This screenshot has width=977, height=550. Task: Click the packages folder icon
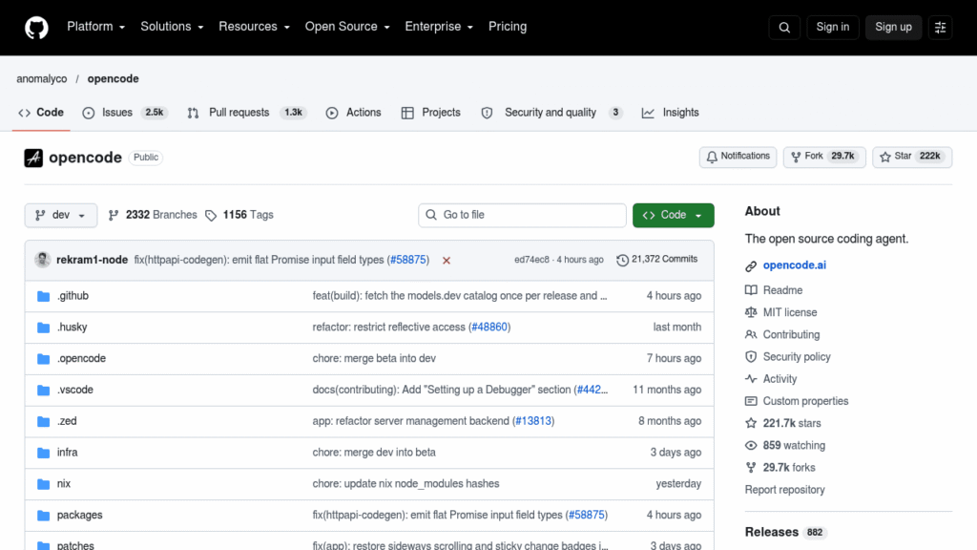(x=43, y=516)
